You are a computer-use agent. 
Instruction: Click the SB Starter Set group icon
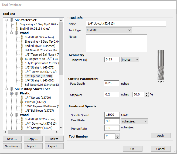[x=11, y=20]
